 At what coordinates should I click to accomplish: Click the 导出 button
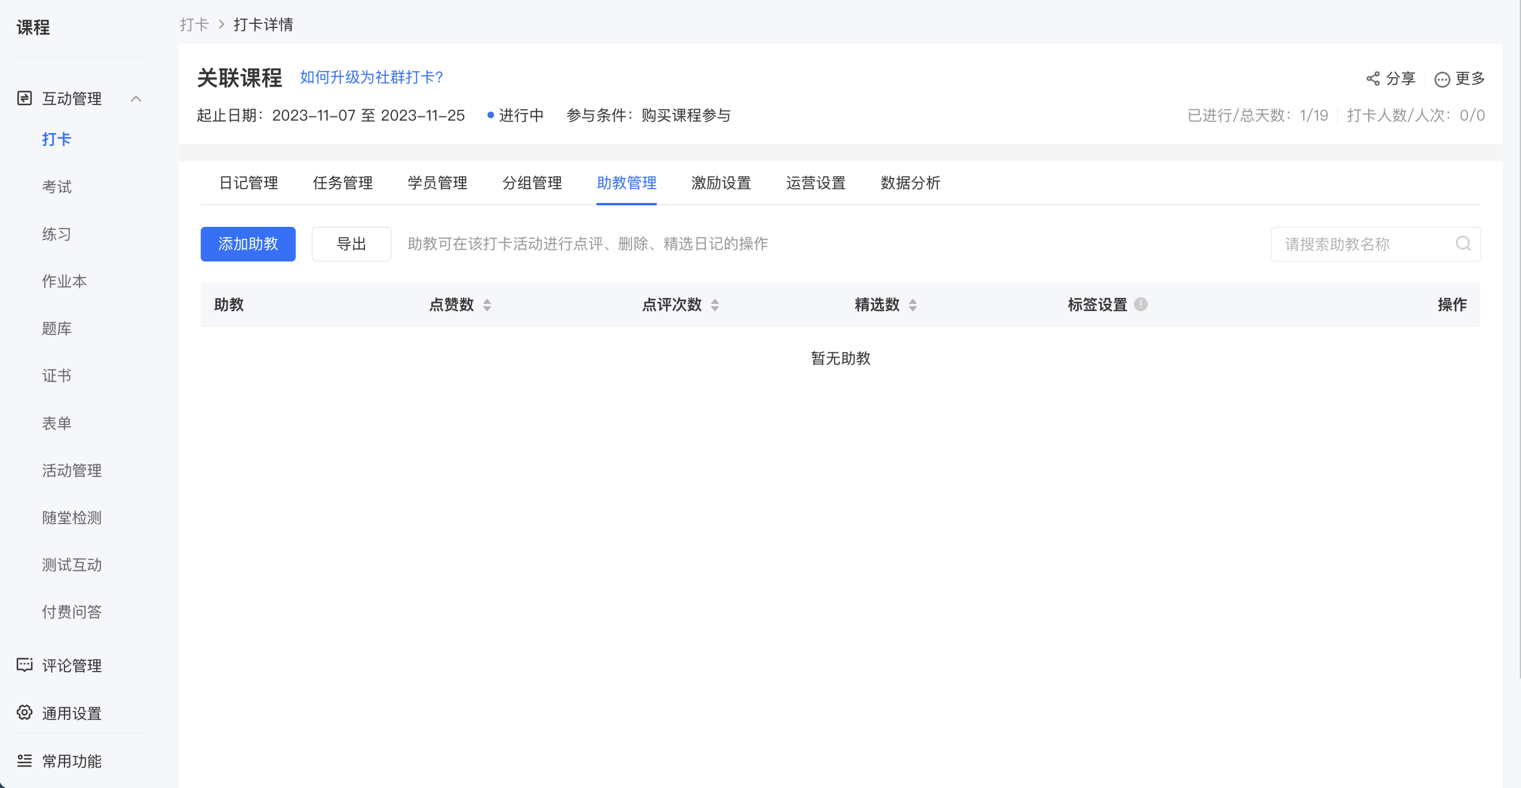351,244
